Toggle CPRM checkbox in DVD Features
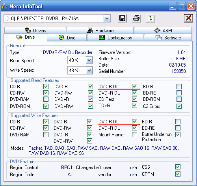Screen dimensions: 197x186 [x=178, y=174]
